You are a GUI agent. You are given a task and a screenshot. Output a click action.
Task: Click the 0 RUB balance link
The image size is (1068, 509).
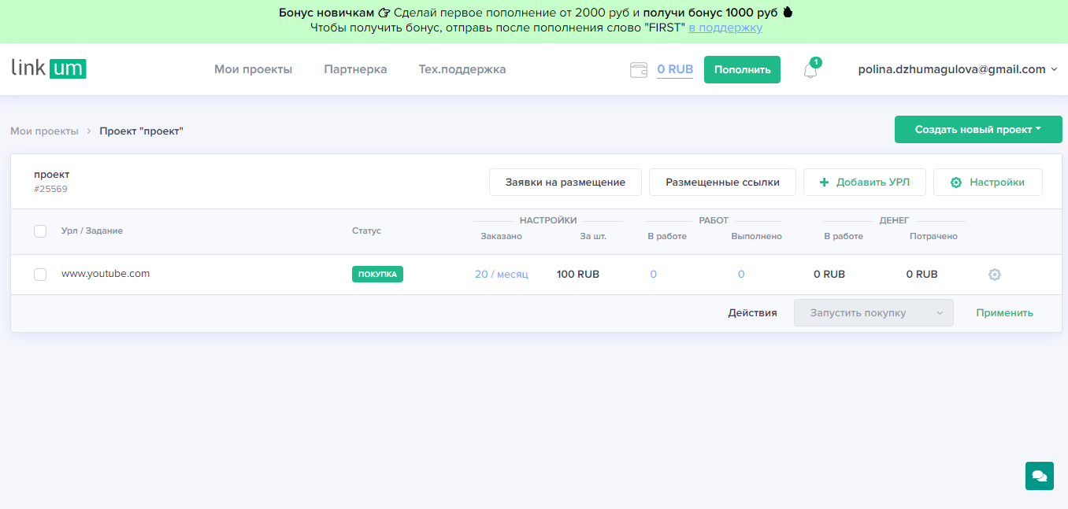click(x=675, y=69)
